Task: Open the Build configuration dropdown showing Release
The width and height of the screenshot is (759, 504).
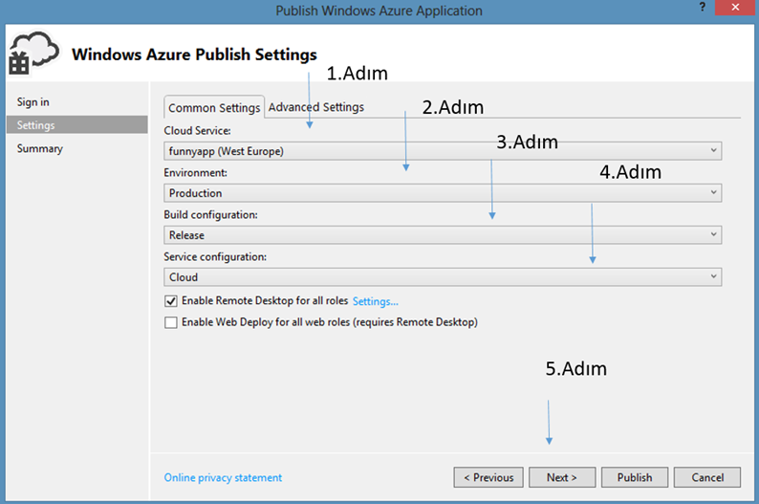Action: [443, 235]
